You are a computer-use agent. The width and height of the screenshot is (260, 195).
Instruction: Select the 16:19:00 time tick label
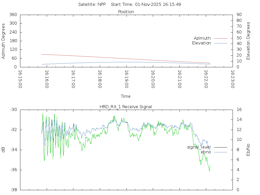pos(126,79)
